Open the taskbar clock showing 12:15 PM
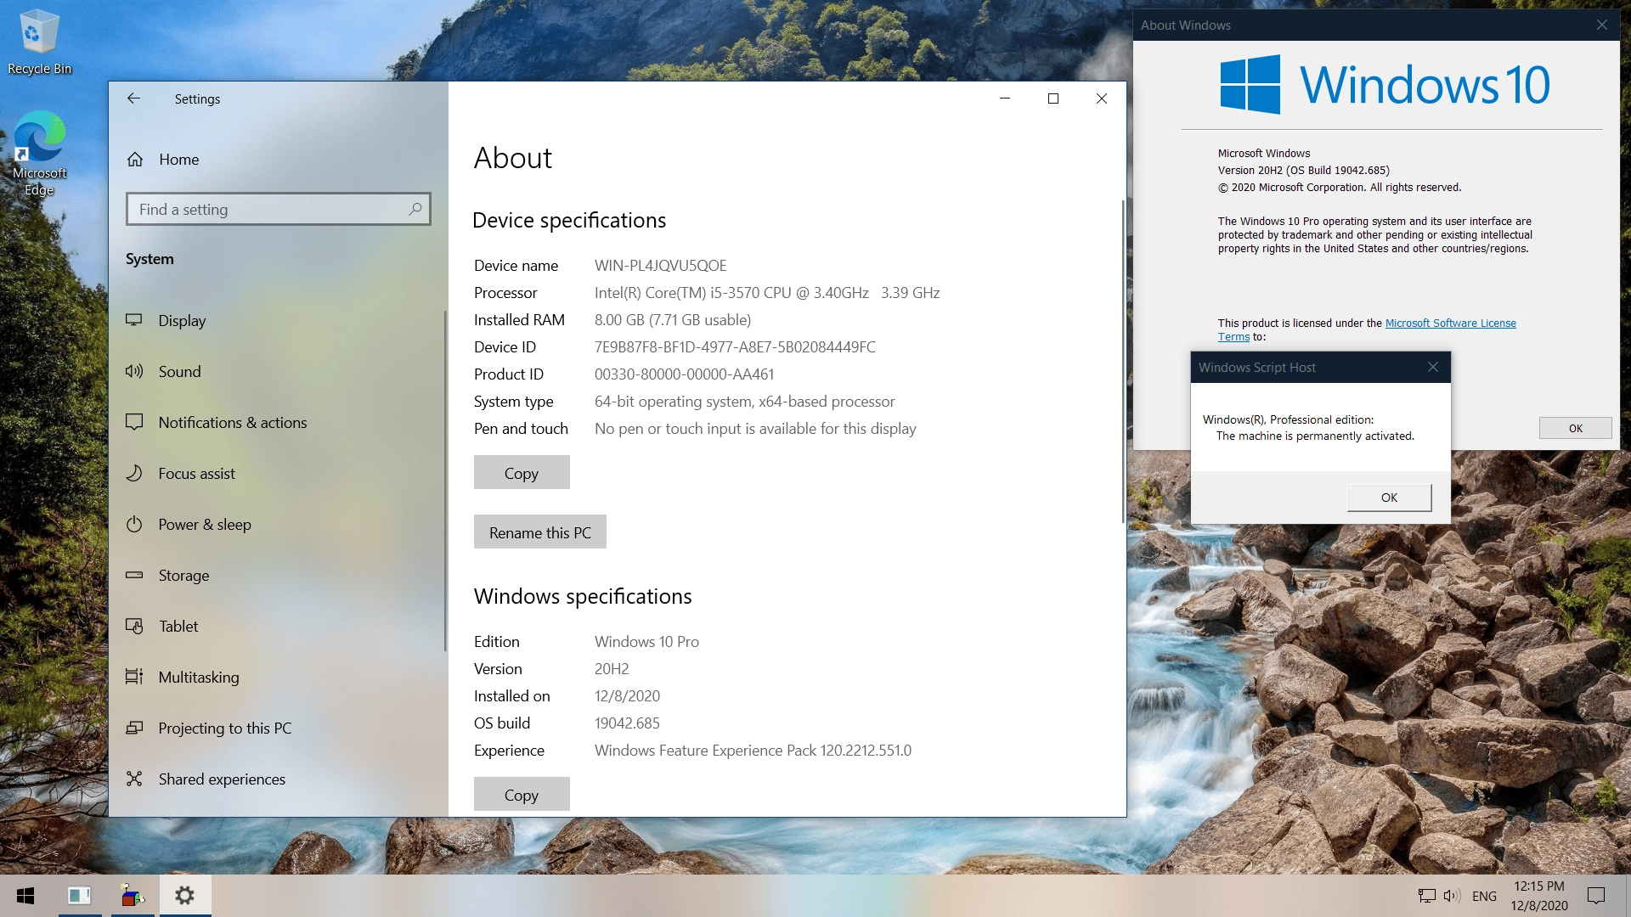 pyautogui.click(x=1538, y=896)
